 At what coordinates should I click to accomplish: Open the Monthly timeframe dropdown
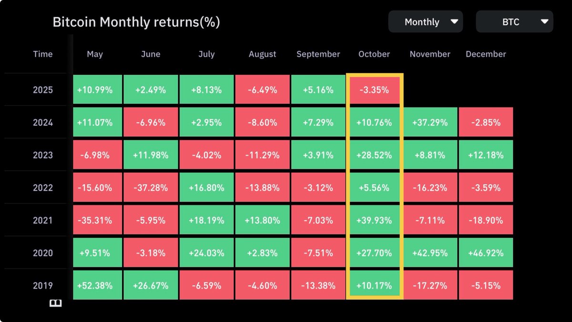tap(425, 22)
